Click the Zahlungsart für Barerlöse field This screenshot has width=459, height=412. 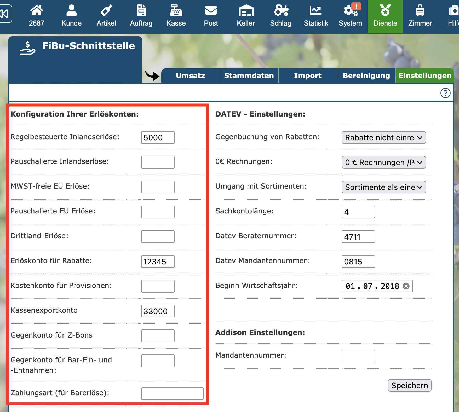tap(172, 394)
